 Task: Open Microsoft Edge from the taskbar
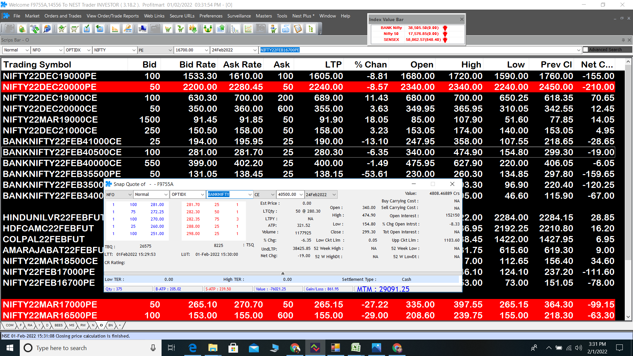tap(193, 348)
